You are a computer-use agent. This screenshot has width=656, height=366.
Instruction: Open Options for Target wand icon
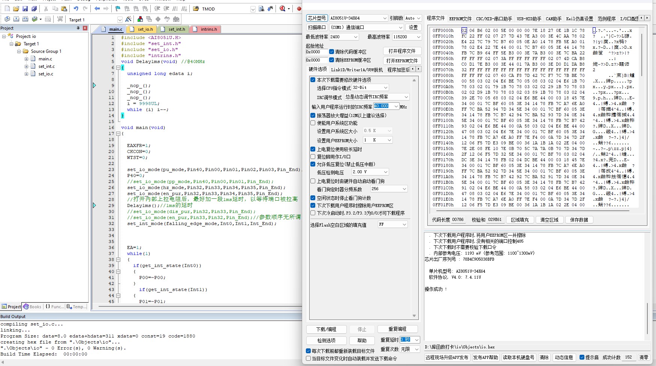(x=129, y=19)
